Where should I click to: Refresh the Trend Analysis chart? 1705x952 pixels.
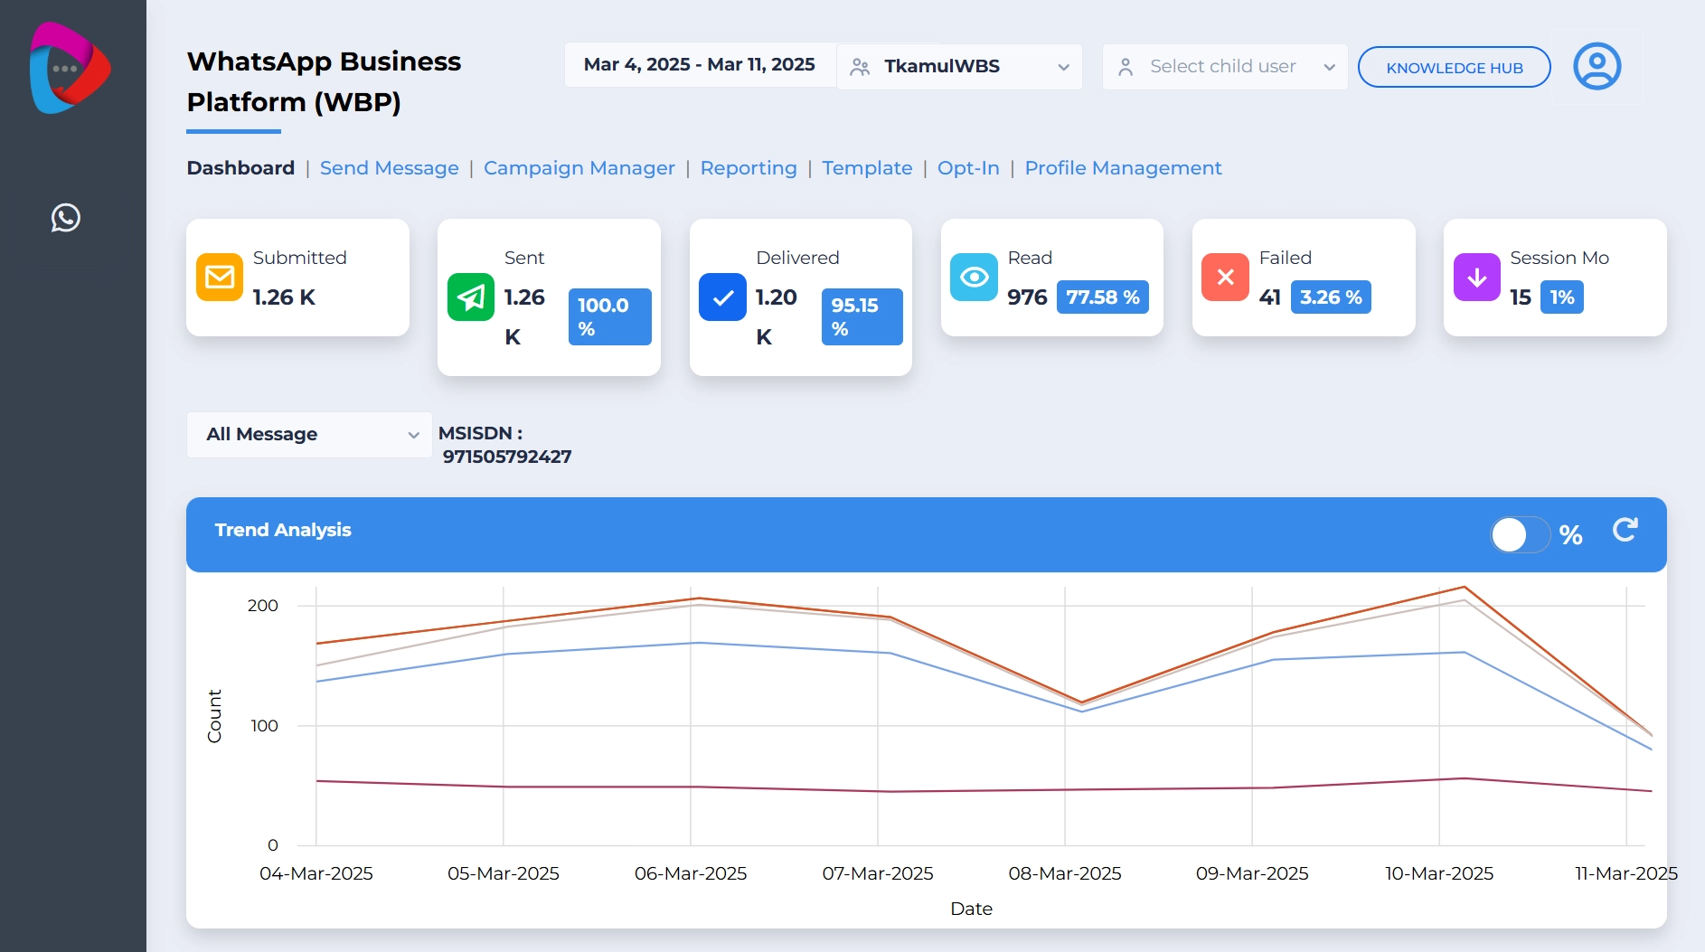(1625, 531)
